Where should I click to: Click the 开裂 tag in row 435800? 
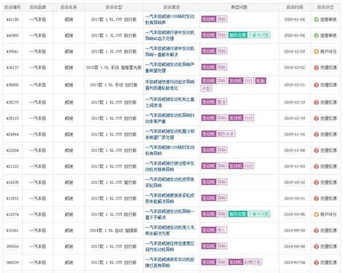(207, 89)
